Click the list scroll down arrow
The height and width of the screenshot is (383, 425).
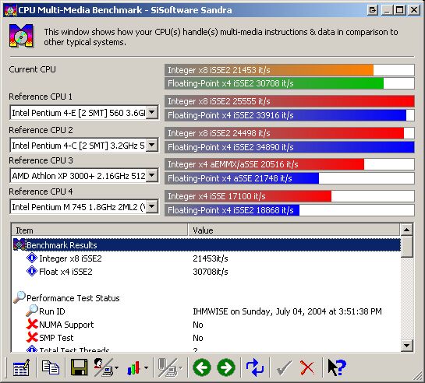pyautogui.click(x=406, y=346)
